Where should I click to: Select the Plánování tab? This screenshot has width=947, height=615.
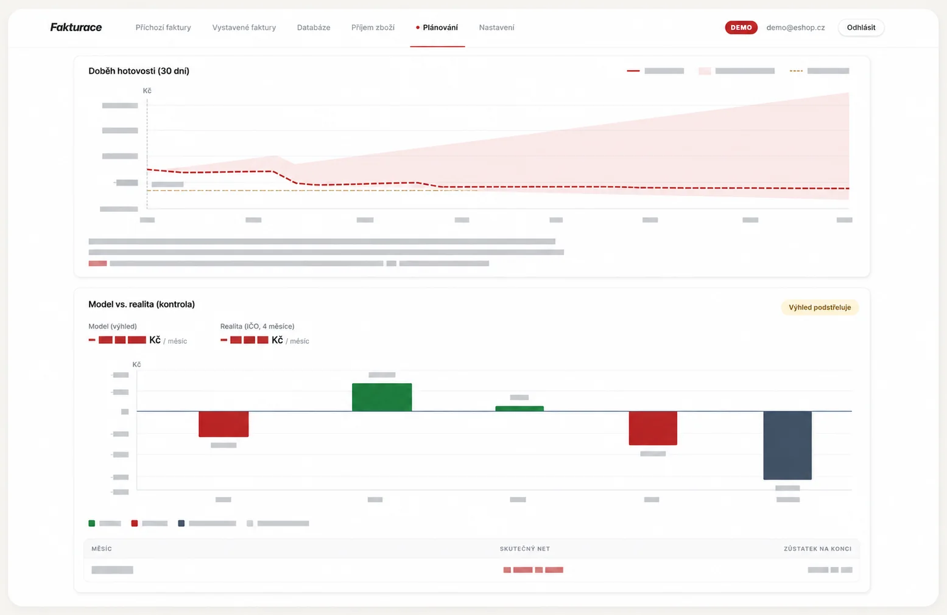click(x=437, y=27)
